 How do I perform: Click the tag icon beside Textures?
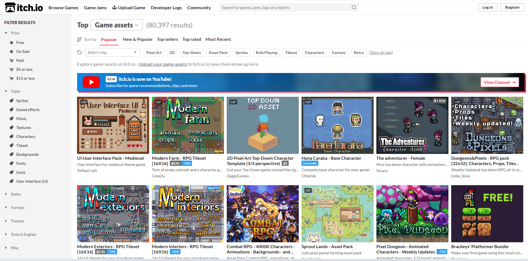click(x=11, y=128)
